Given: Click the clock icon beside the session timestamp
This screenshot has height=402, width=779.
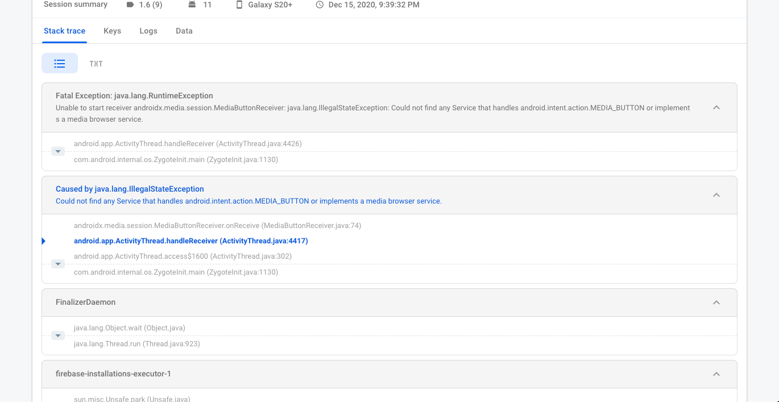Looking at the screenshot, I should (318, 5).
